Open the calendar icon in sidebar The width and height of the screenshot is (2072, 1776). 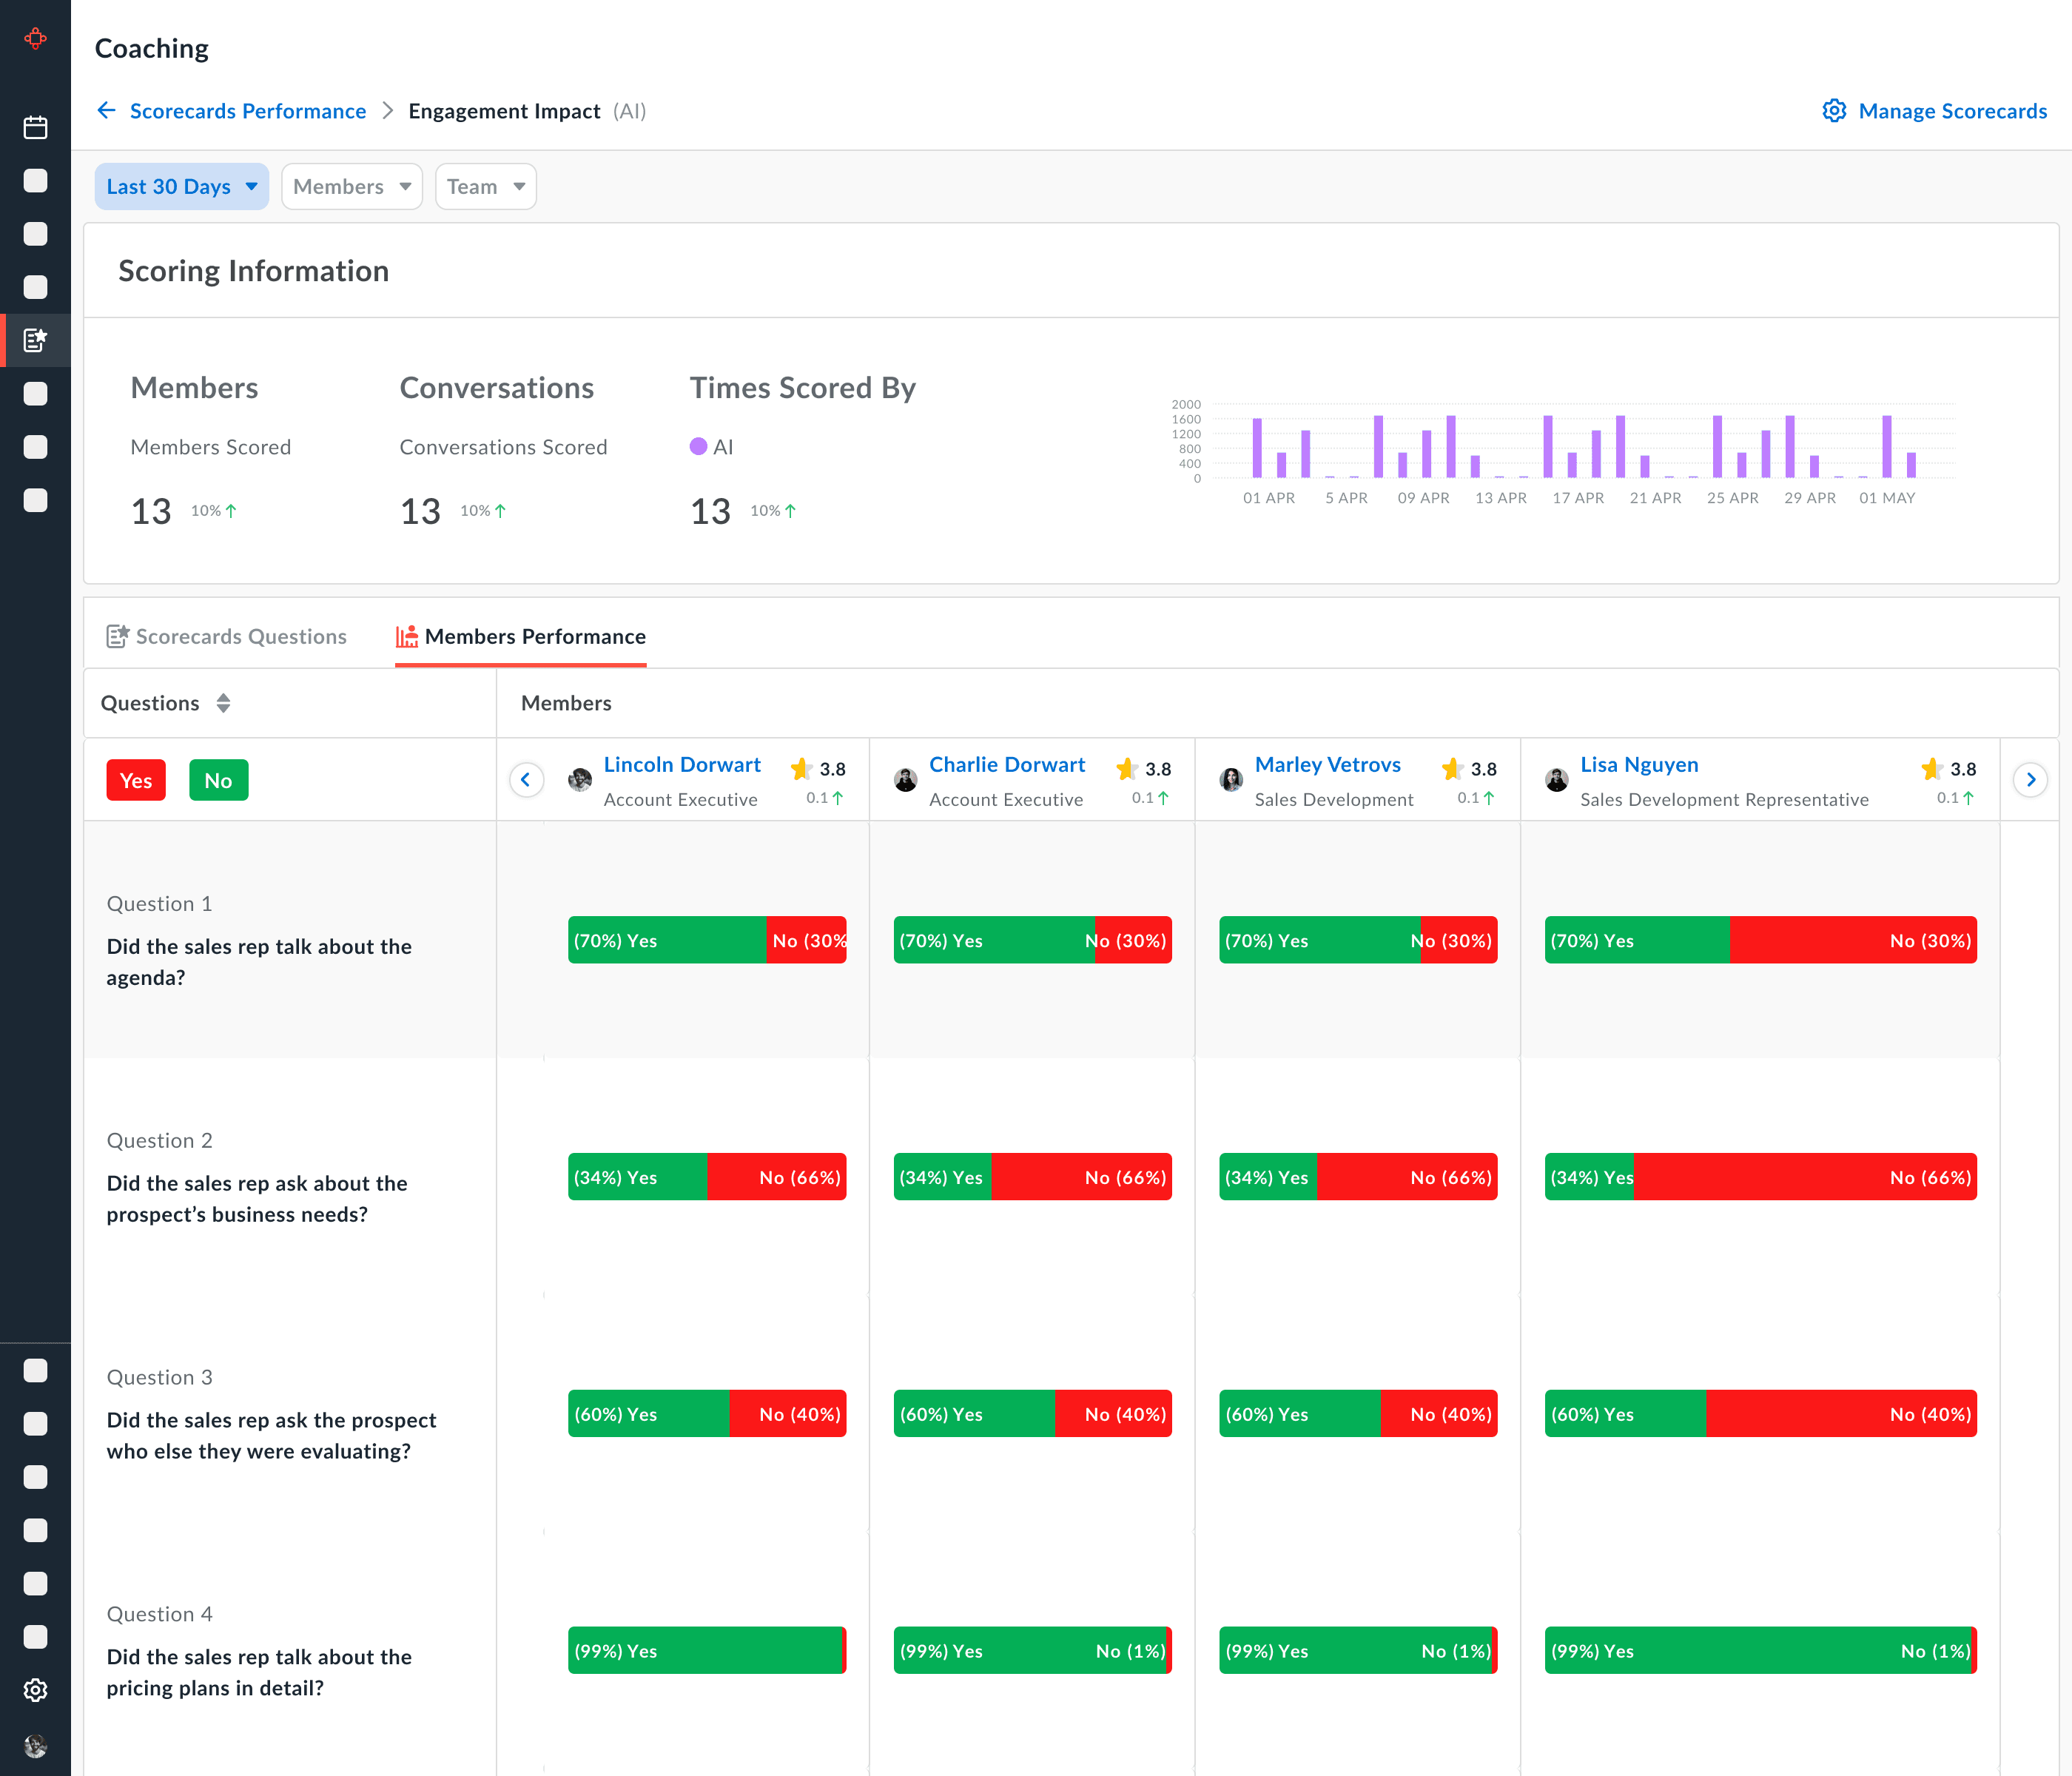coord(35,127)
